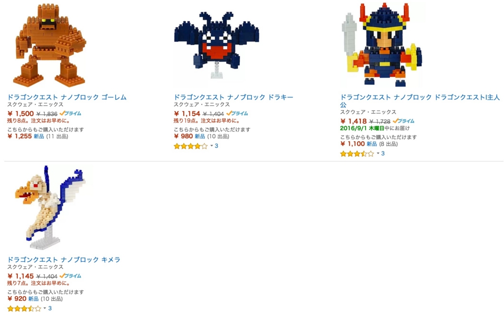
Task: Open the ゴーレム nanoblock product title link
Action: click(x=67, y=97)
